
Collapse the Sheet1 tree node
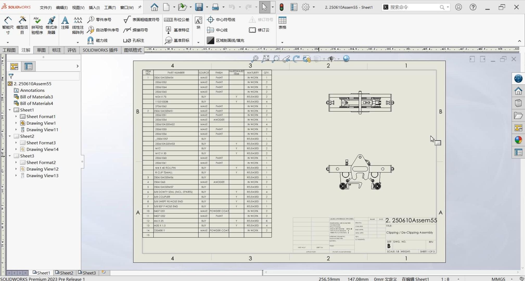coord(10,110)
